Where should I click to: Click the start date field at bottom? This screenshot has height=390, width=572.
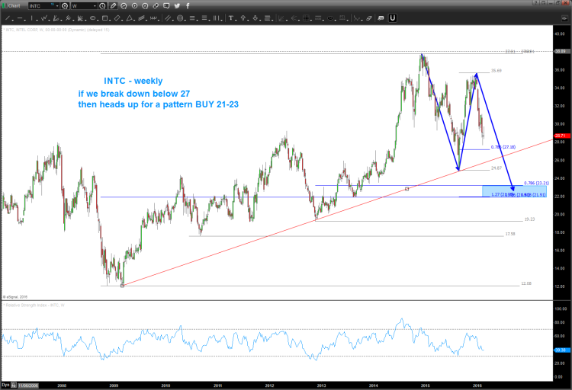pos(28,385)
